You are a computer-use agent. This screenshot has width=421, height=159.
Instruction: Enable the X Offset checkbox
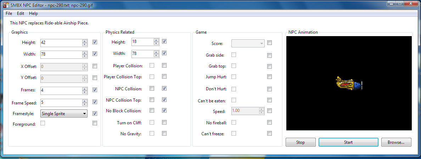click(x=95, y=66)
